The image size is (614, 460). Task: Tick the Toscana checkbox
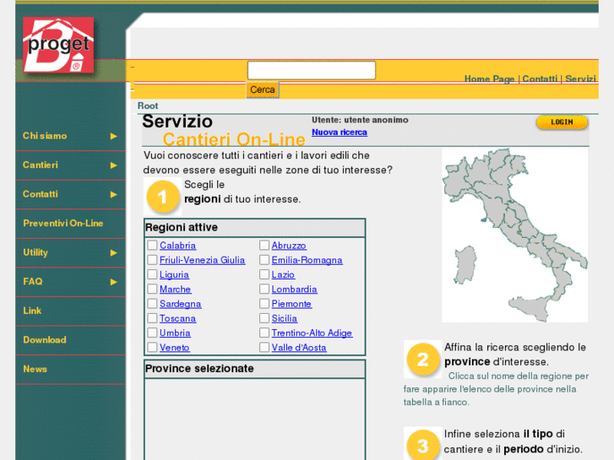pos(152,318)
